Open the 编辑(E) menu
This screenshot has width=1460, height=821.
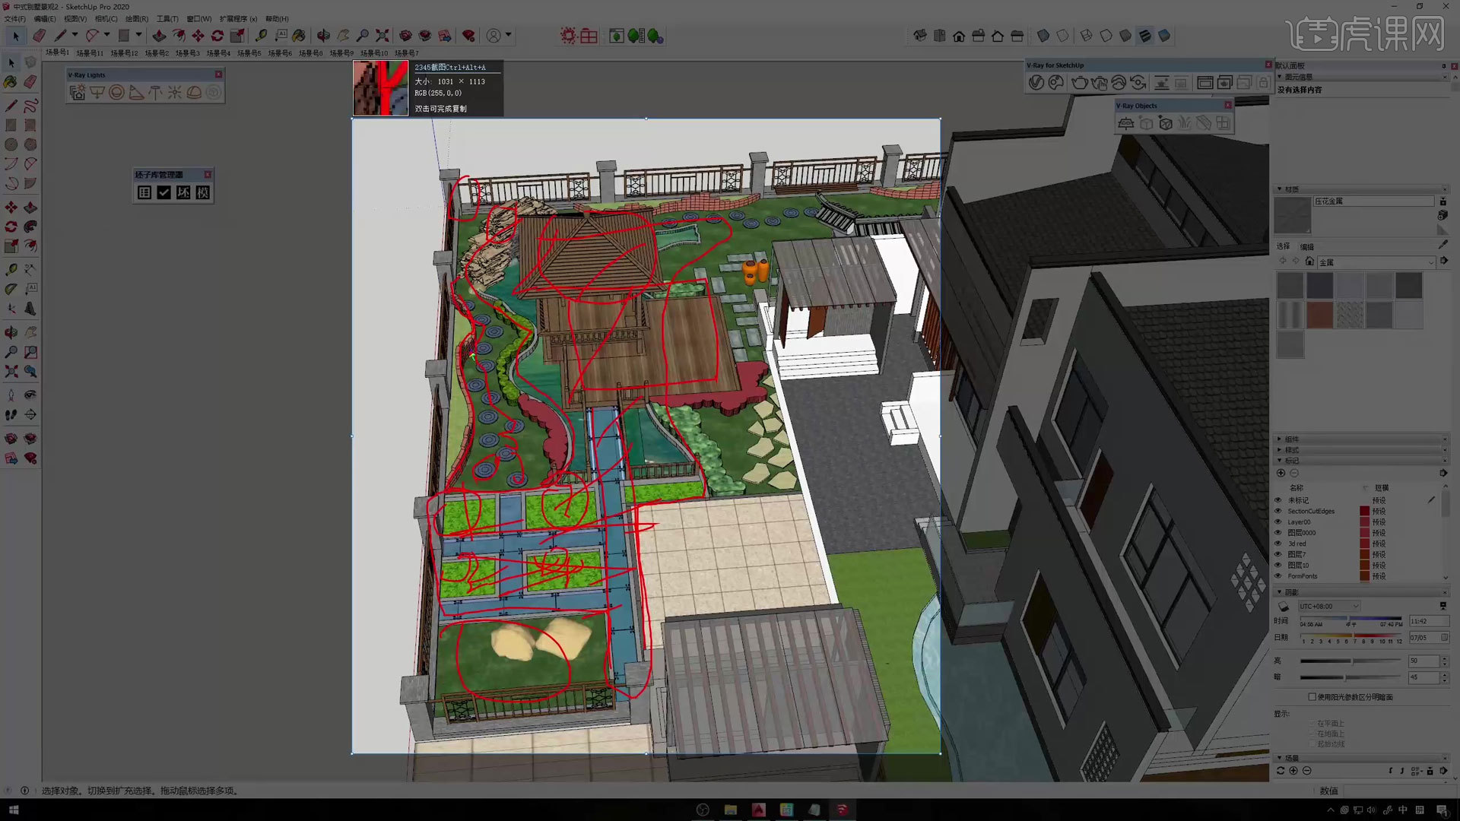coord(45,19)
